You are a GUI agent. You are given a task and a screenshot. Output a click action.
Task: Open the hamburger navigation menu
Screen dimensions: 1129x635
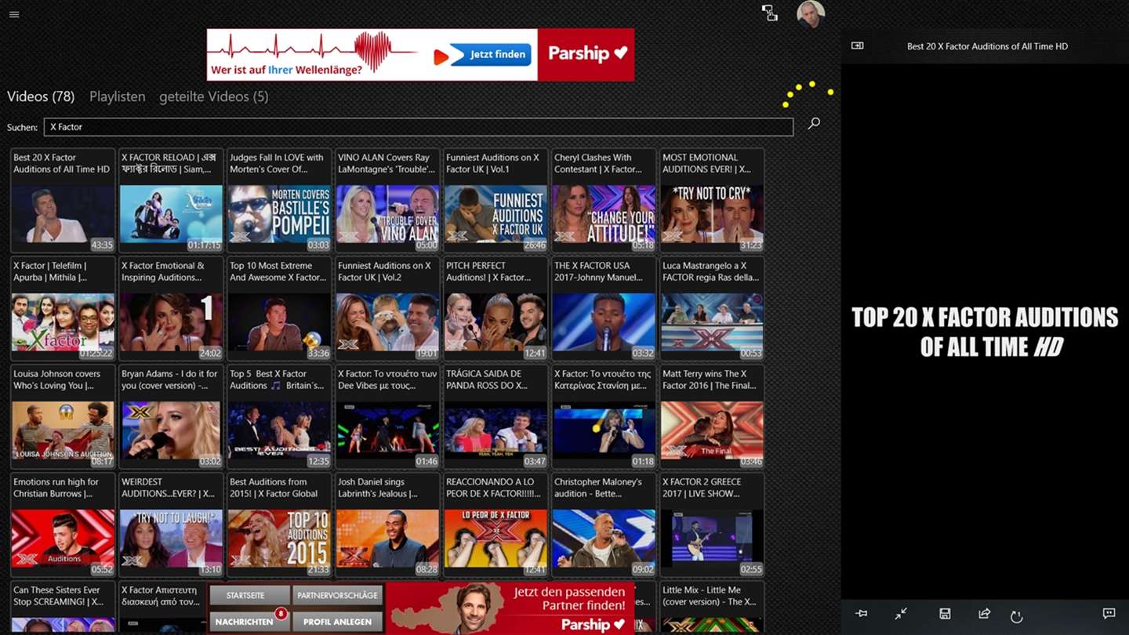(14, 14)
